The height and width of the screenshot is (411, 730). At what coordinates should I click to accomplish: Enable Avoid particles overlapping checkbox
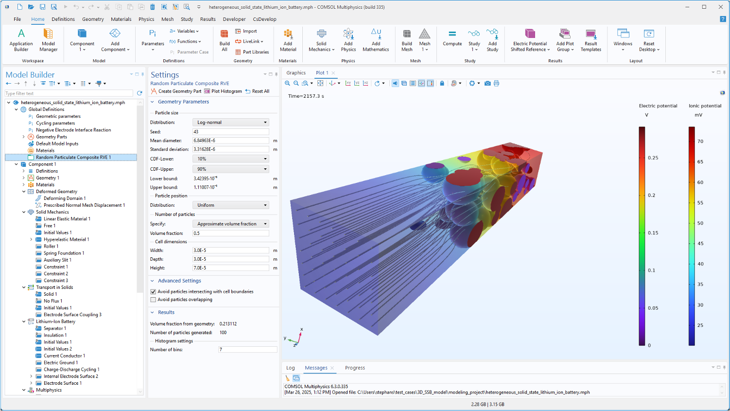pyautogui.click(x=154, y=300)
